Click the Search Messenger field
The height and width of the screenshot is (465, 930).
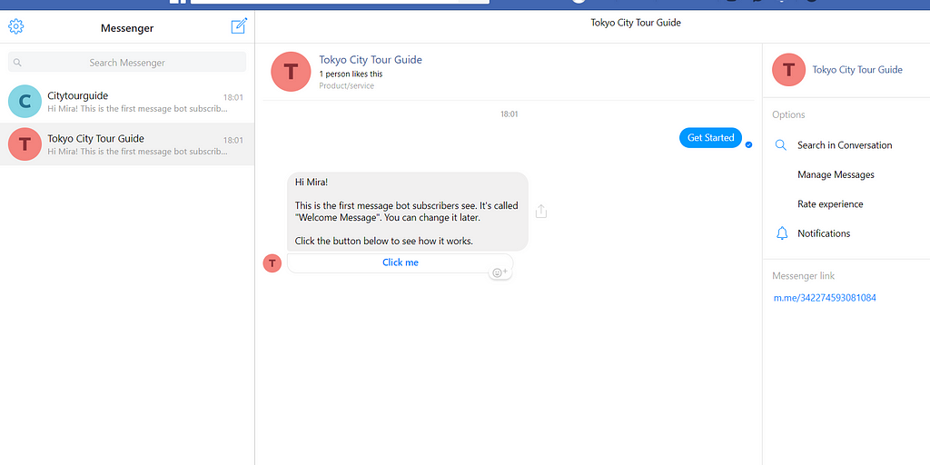pyautogui.click(x=127, y=63)
